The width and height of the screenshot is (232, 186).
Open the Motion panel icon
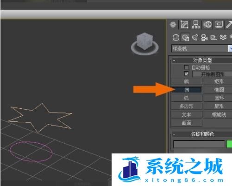coord(207,25)
